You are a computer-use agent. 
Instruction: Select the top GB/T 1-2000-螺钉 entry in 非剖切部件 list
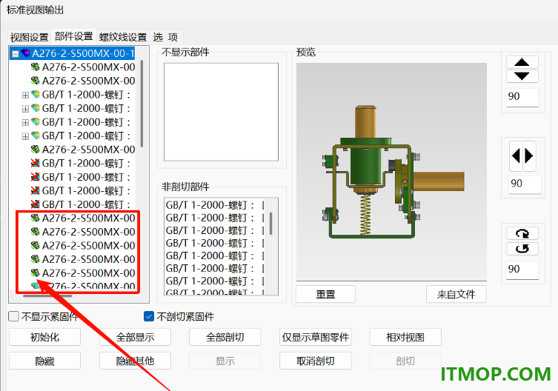pyautogui.click(x=215, y=205)
